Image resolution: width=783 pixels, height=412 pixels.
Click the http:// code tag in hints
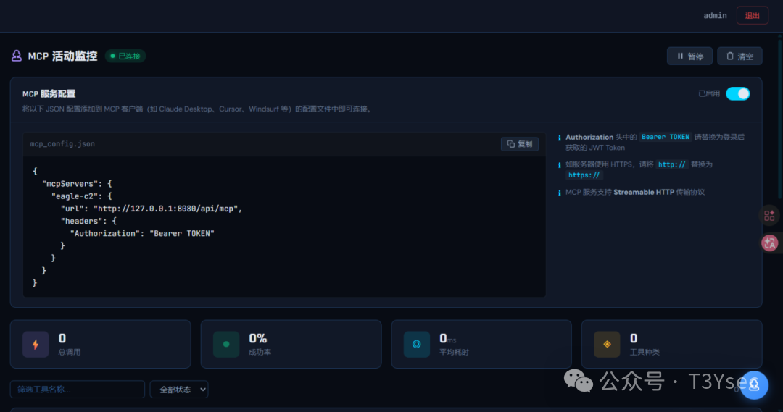(671, 164)
